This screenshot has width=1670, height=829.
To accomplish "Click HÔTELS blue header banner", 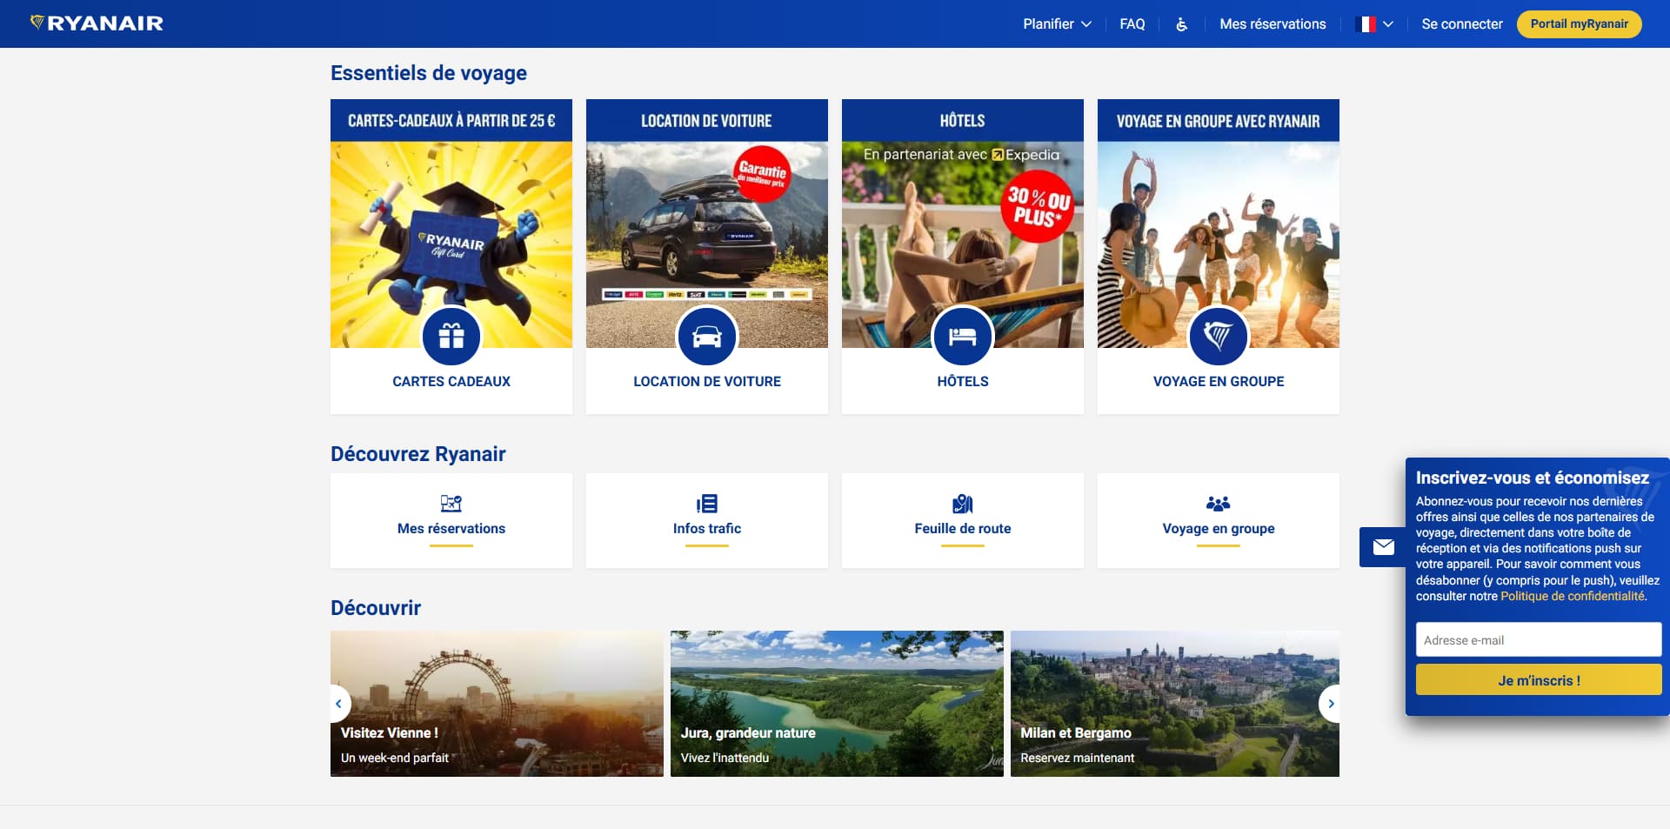I will (x=963, y=121).
